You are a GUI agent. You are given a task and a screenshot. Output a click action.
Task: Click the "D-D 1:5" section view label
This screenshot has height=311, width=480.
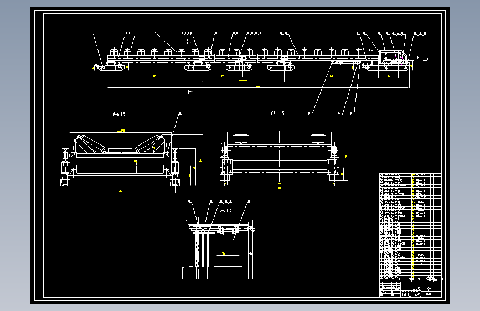226,210
